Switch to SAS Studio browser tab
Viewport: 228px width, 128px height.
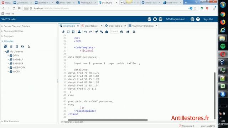[107, 2]
